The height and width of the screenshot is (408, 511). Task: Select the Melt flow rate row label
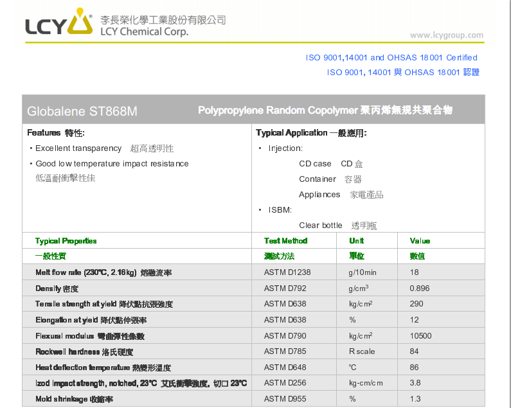(x=103, y=273)
